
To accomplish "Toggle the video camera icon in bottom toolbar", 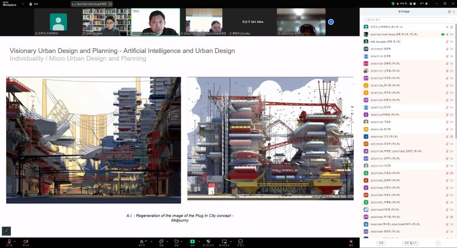I will click(26, 241).
